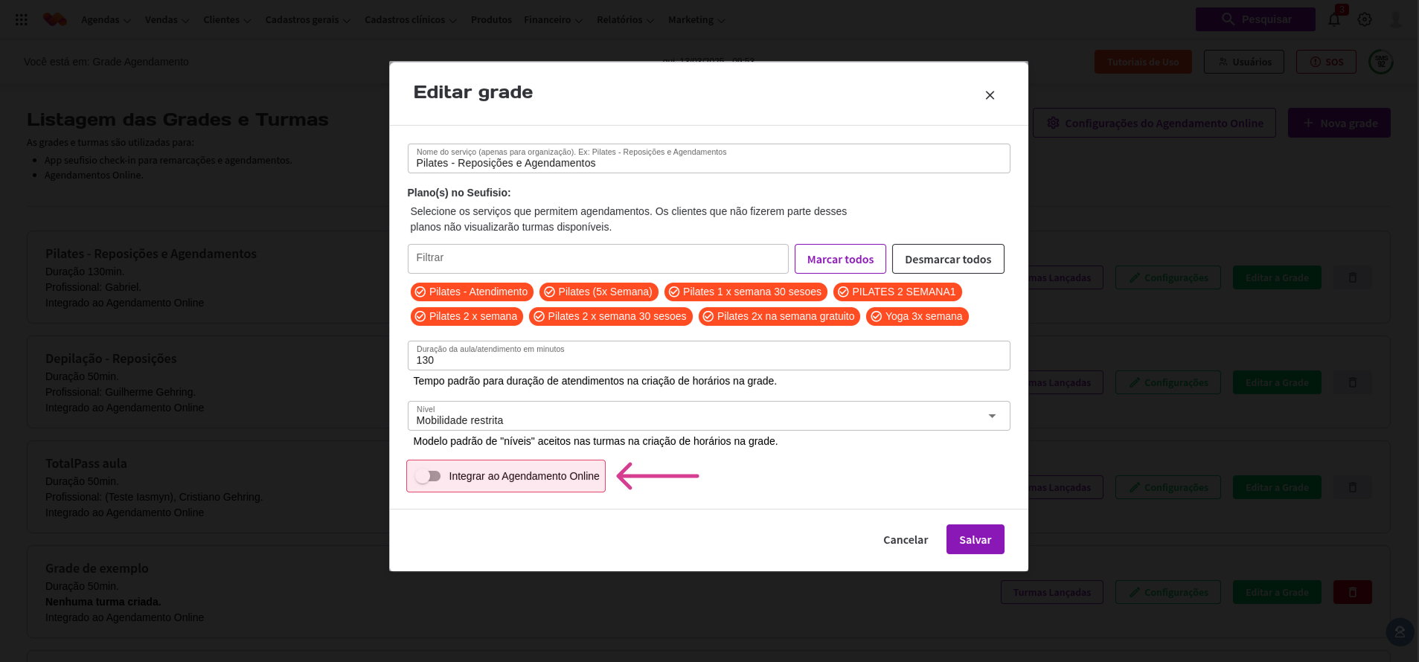Deselect PILATES 2 SEMANA1 plan chip
The image size is (1419, 662).
click(x=897, y=292)
